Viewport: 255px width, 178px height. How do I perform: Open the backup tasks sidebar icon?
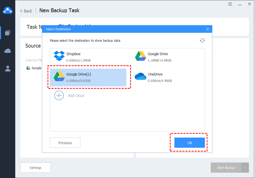tap(7, 33)
